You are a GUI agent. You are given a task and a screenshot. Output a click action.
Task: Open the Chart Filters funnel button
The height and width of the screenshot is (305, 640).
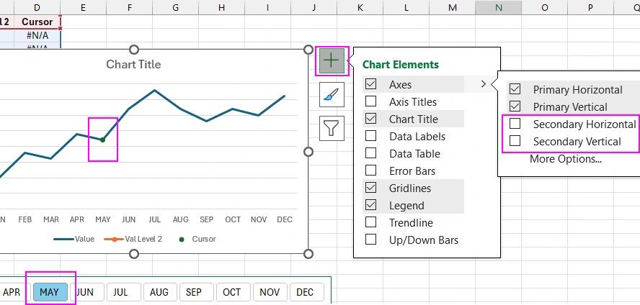332,128
